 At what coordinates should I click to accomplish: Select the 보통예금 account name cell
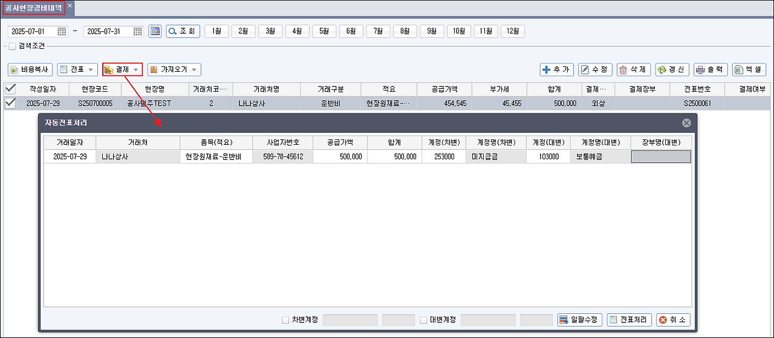click(x=600, y=156)
